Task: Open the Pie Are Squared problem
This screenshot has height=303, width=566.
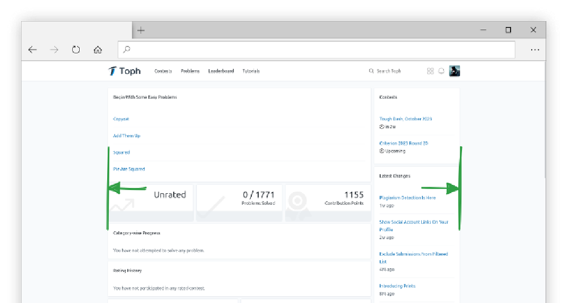Action: point(129,169)
